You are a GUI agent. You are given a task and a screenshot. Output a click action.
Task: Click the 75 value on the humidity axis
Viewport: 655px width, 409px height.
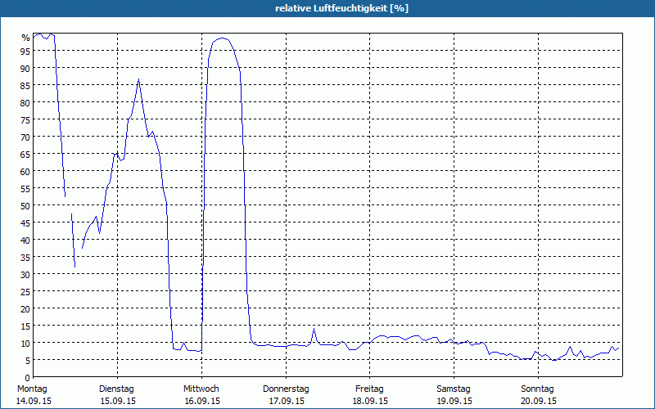(25, 119)
